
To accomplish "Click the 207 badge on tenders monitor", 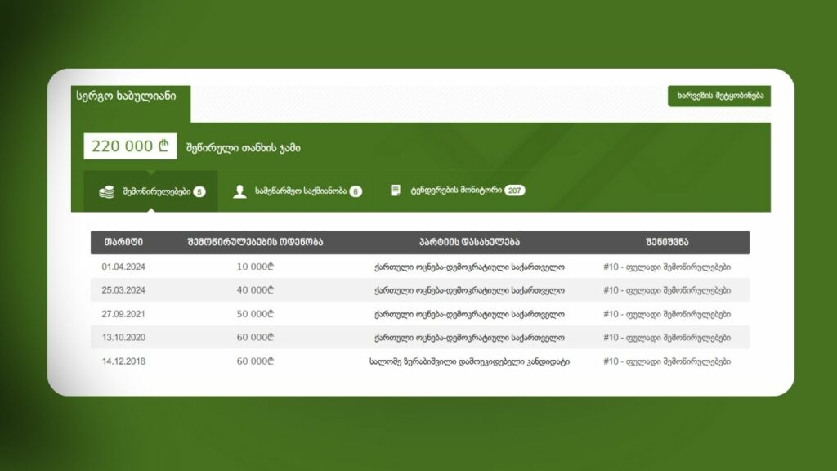I will (x=514, y=191).
